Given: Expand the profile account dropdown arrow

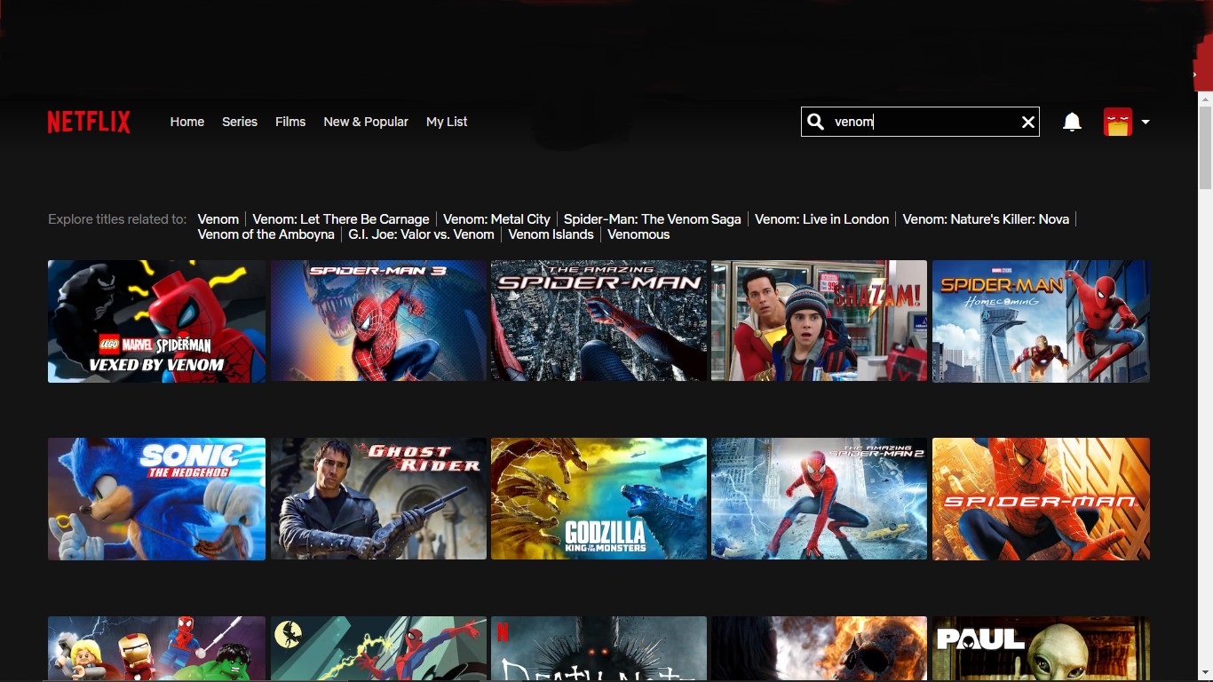Looking at the screenshot, I should [1146, 122].
